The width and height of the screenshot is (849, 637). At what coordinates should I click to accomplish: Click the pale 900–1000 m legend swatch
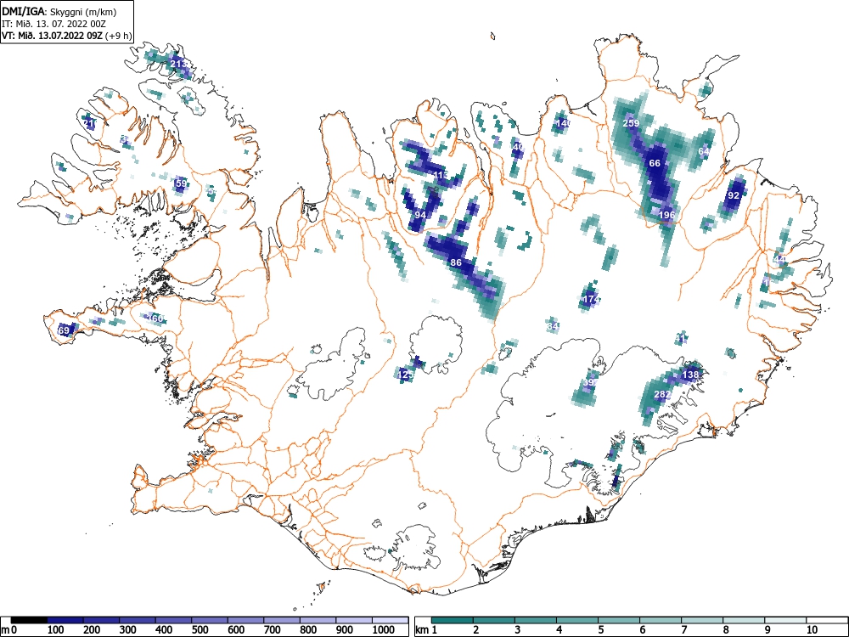(x=354, y=620)
